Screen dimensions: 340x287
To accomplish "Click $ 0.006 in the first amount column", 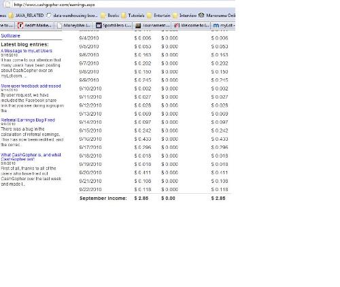I will tap(143, 38).
